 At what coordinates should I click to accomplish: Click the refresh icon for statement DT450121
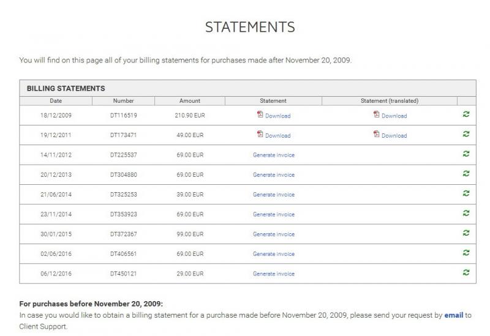[466, 272]
